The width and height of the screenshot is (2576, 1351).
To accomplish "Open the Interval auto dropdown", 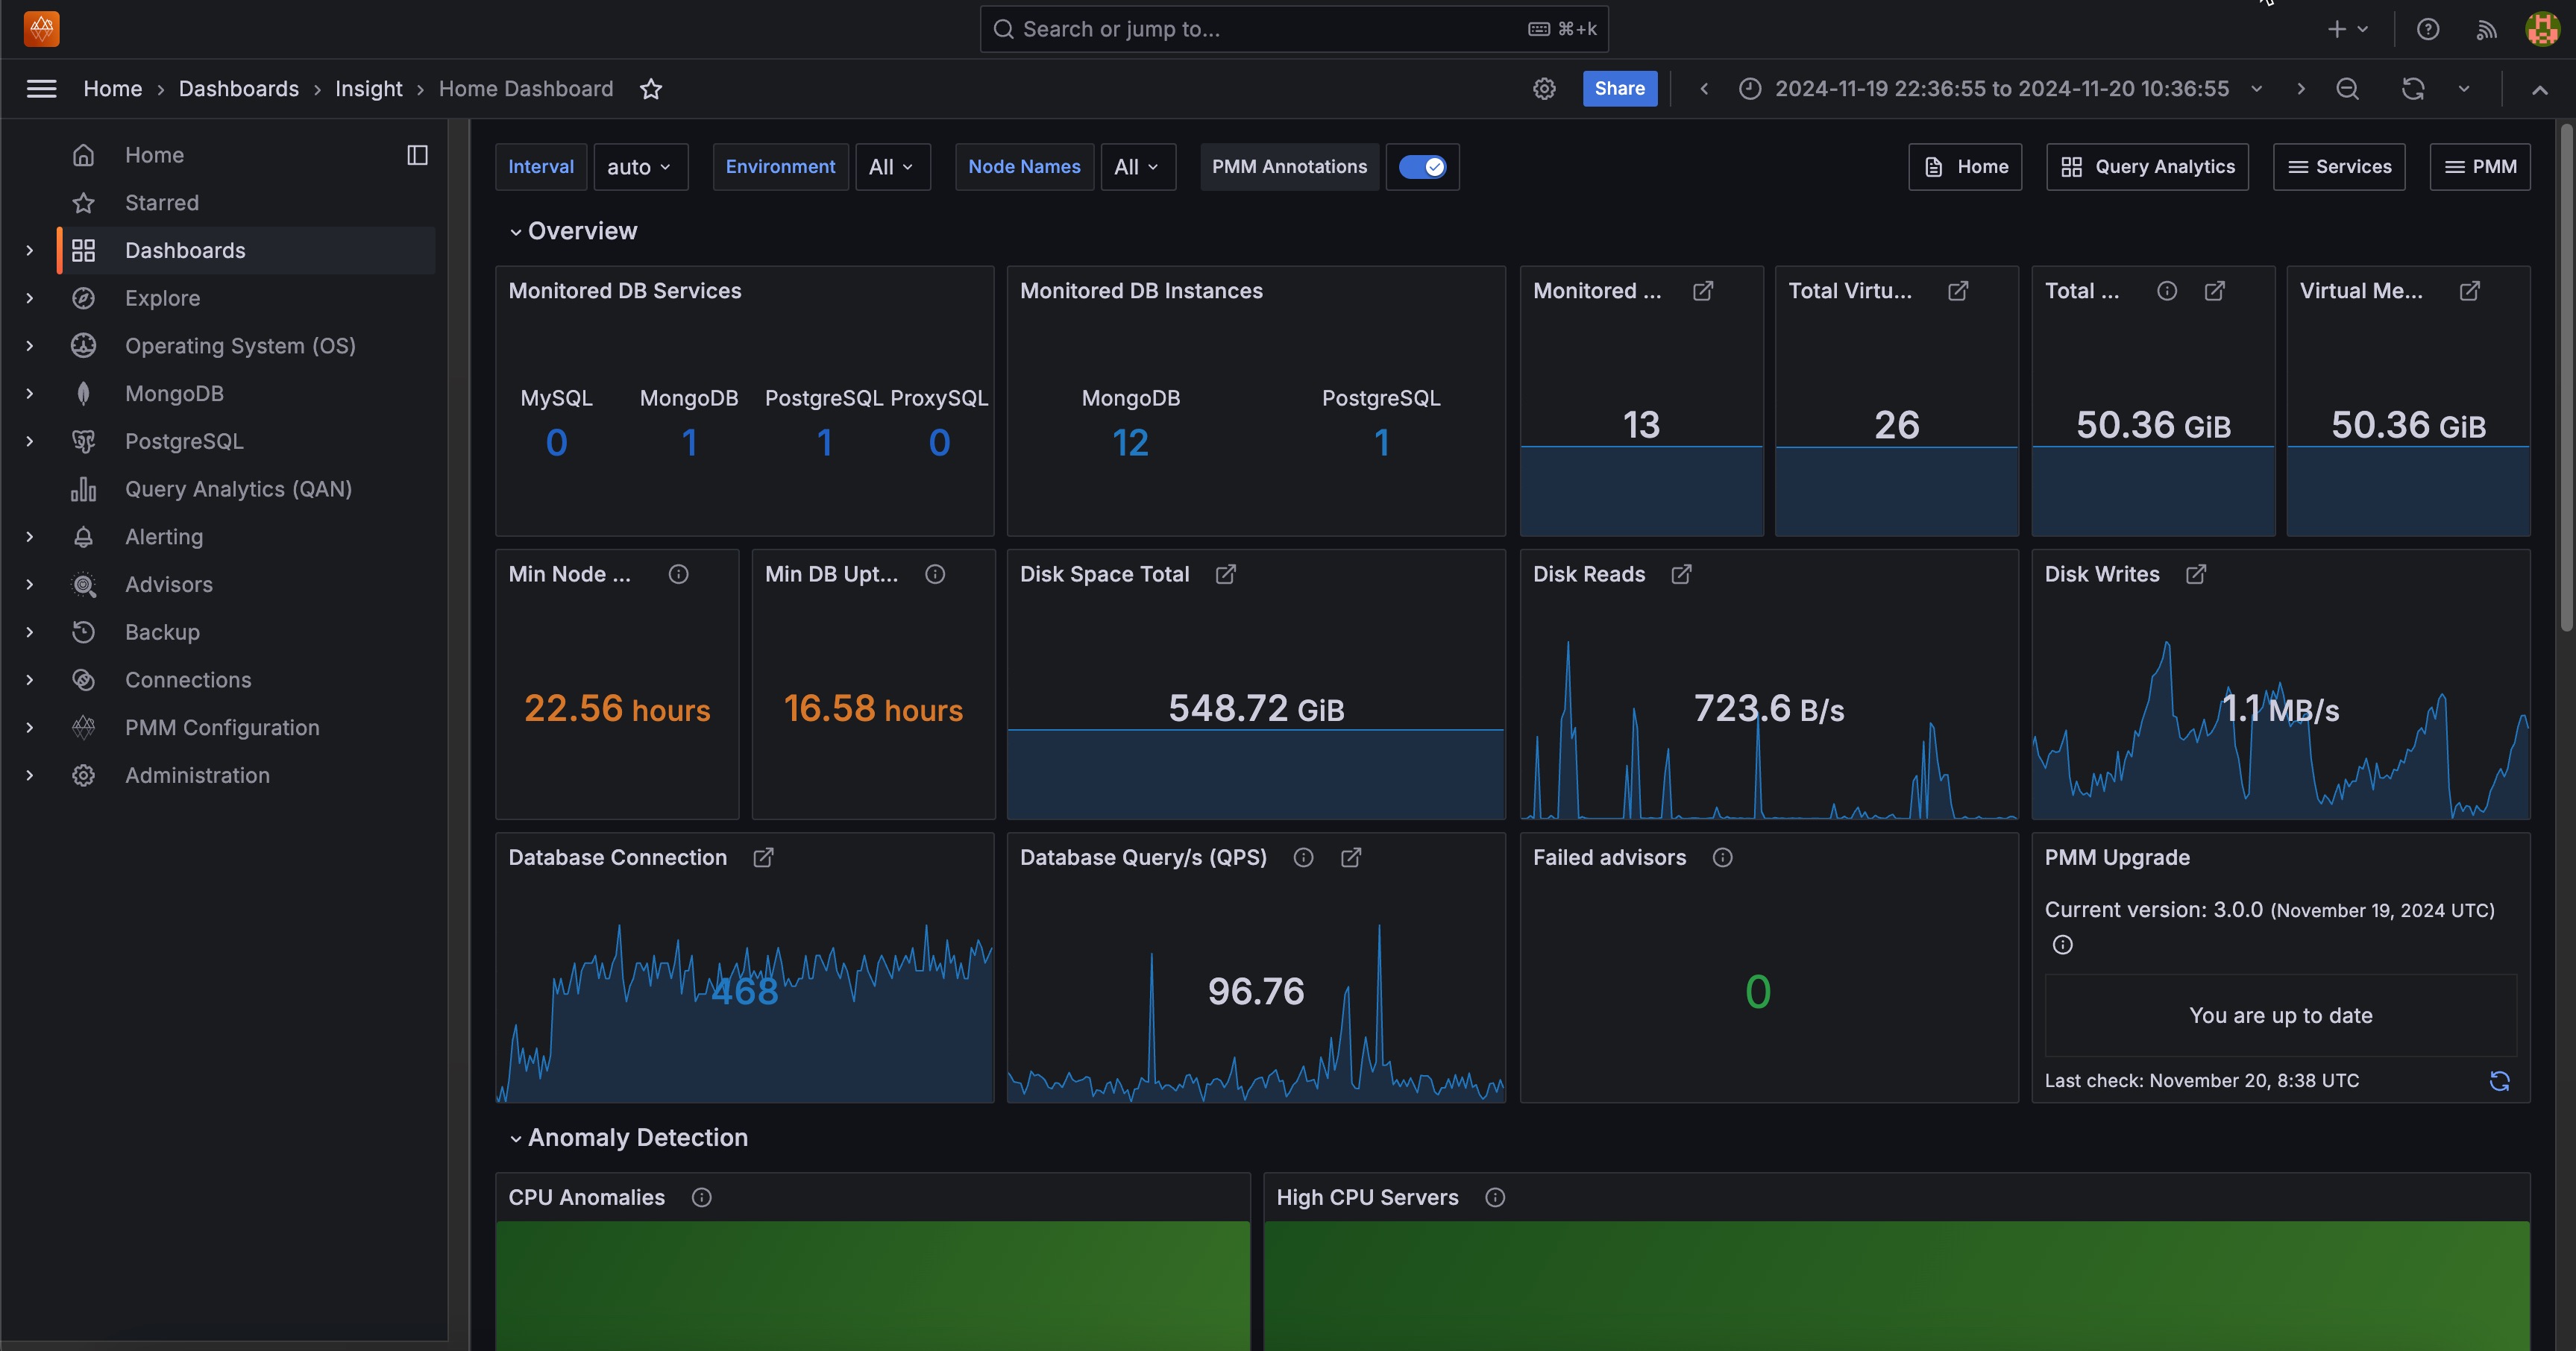I will 640,167.
